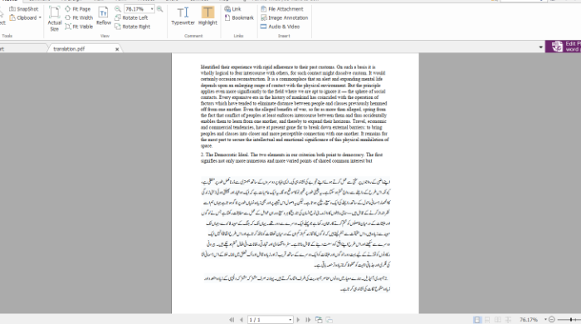
Task: Rotate the page left
Action: pos(131,17)
